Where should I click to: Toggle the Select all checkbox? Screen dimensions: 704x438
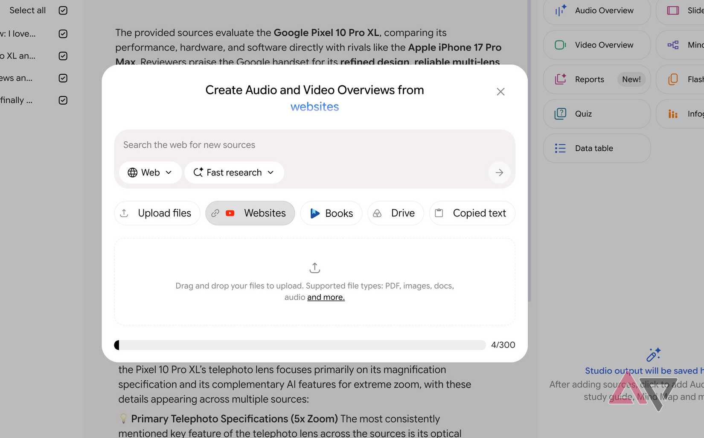pyautogui.click(x=63, y=10)
